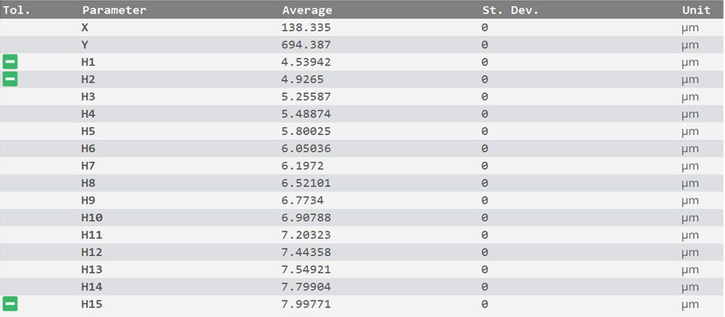Select the H4 parameter label
Viewport: 725px width, 317px height.
coord(88,114)
